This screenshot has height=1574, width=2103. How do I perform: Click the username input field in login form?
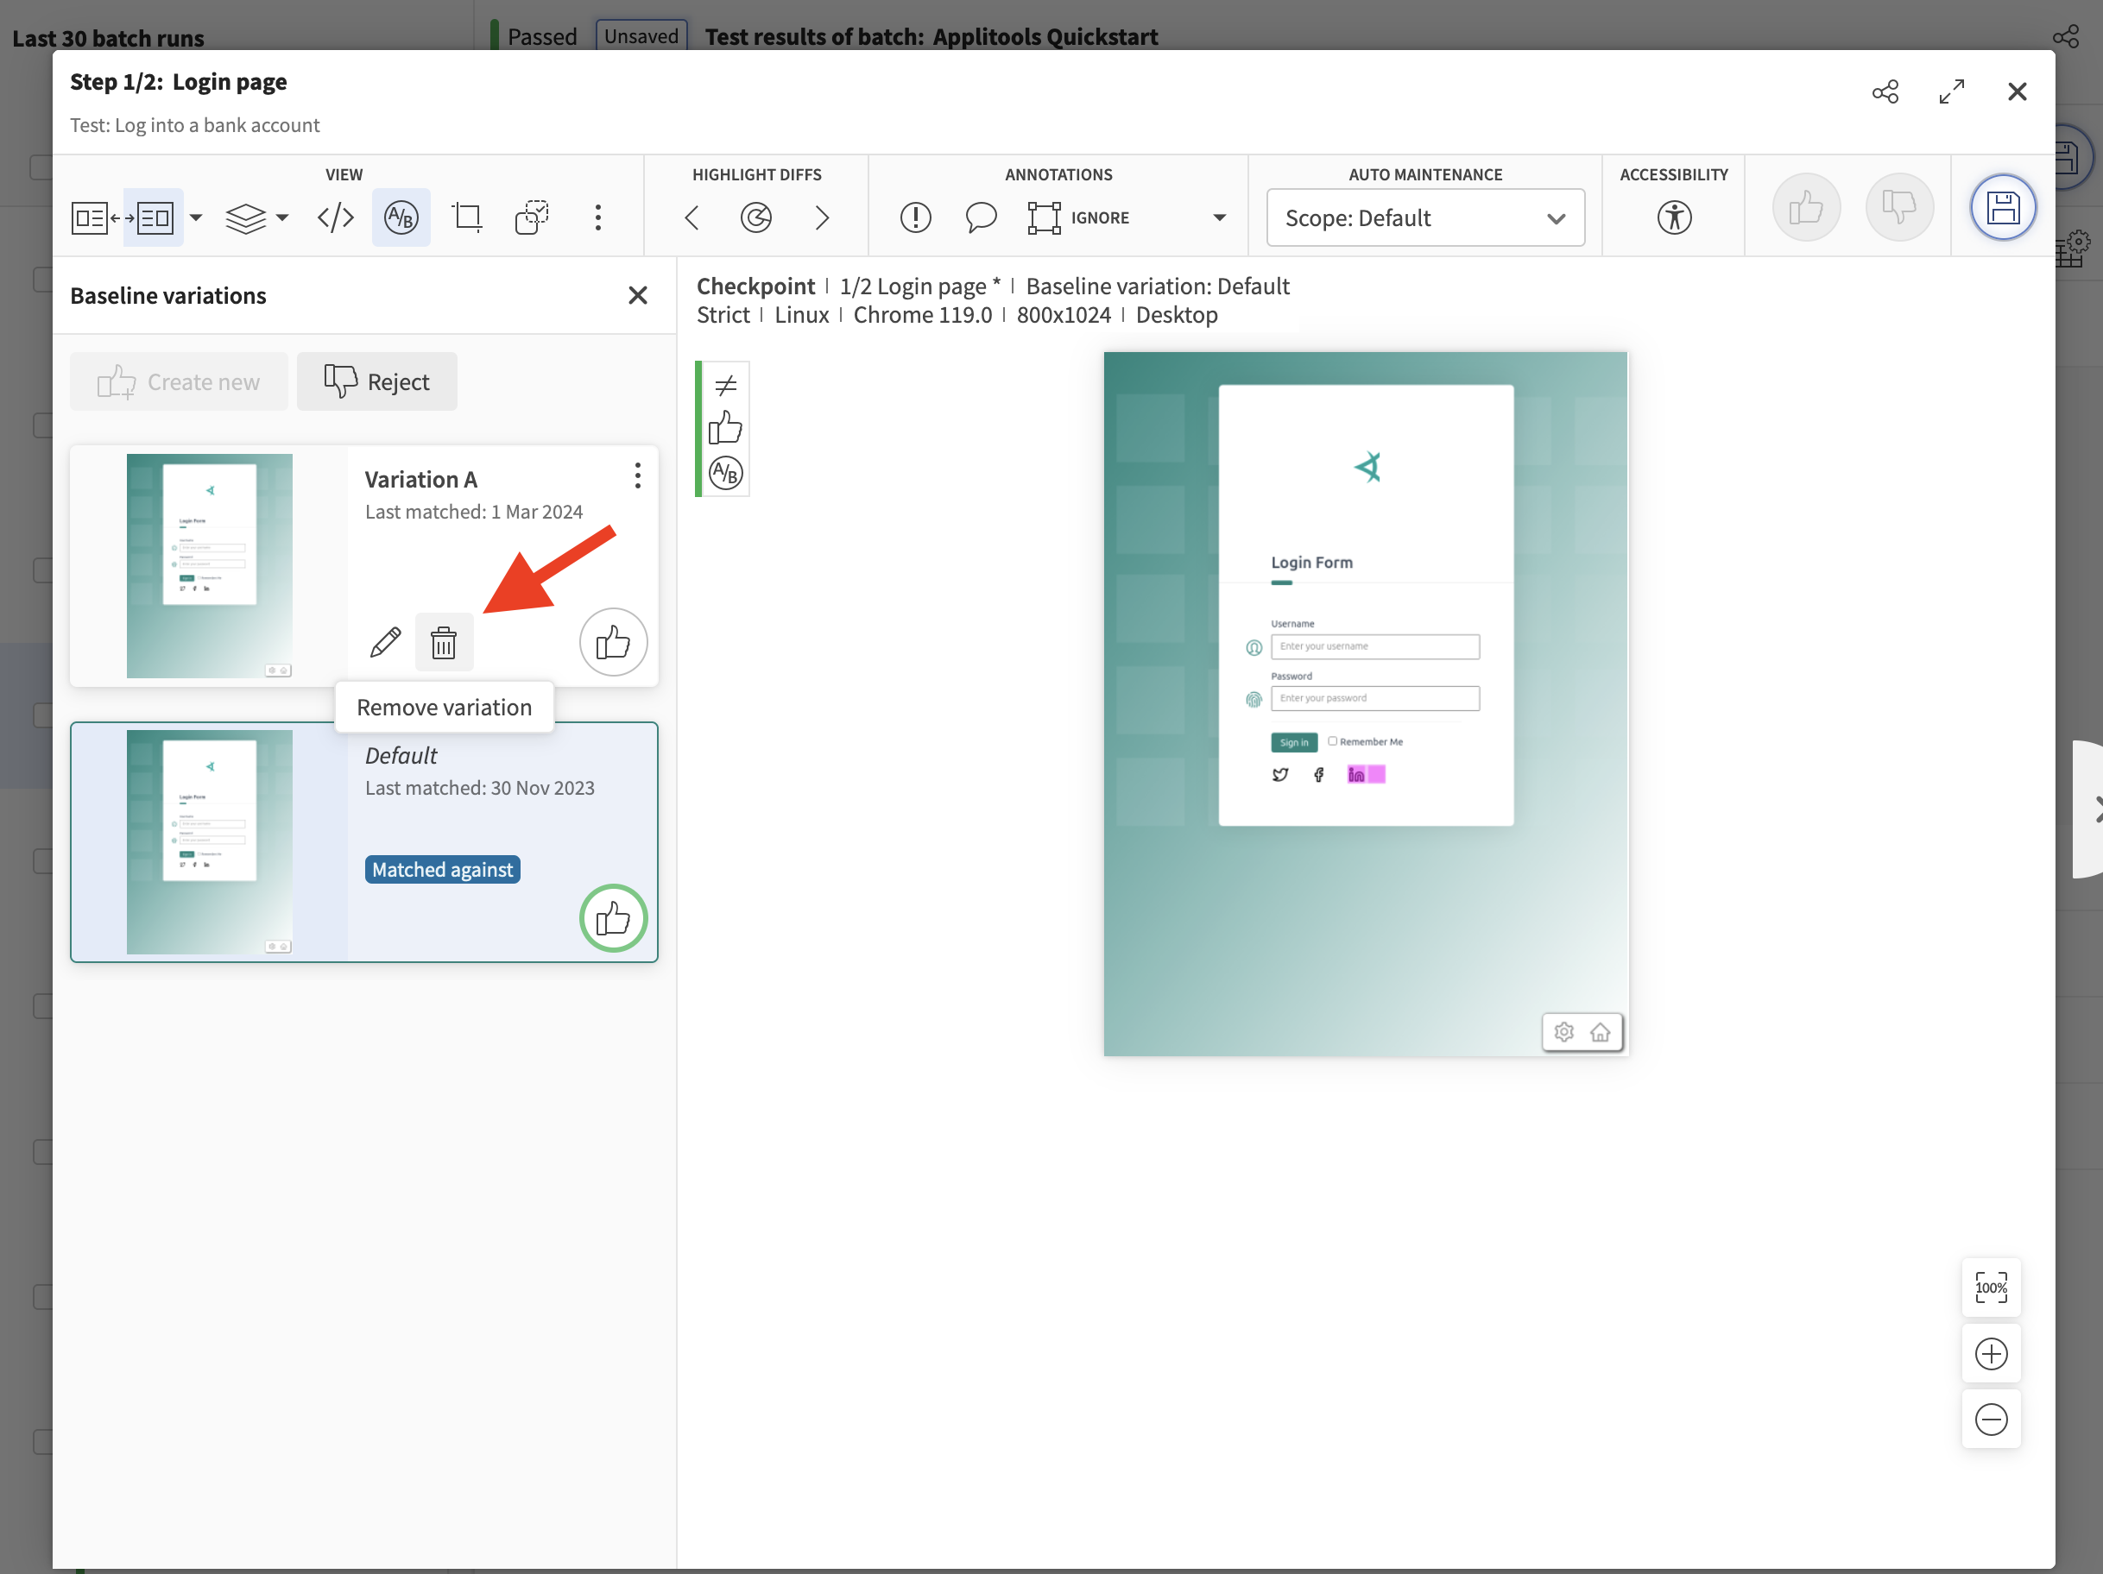1375,646
